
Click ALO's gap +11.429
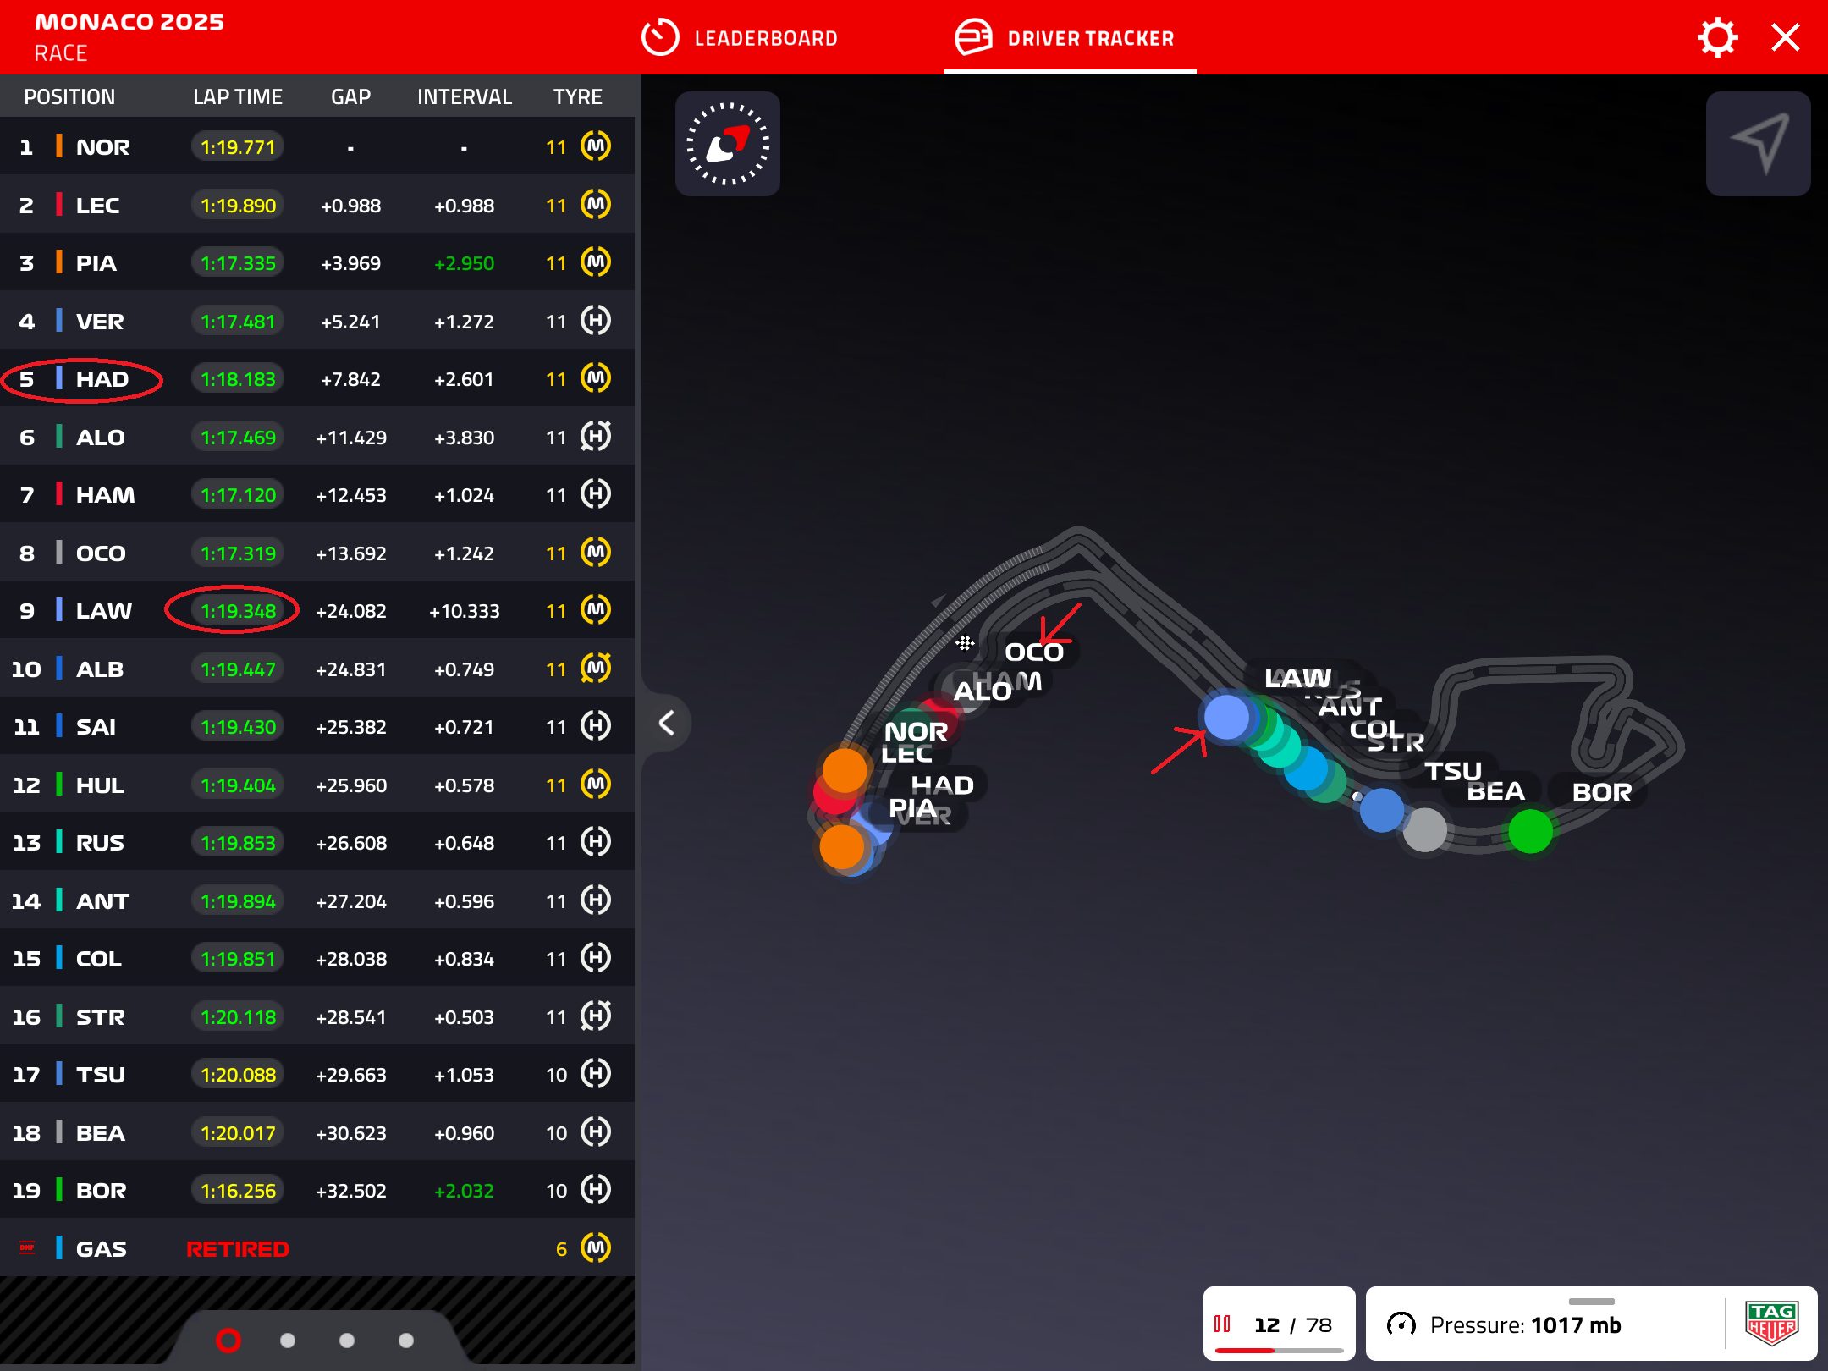tap(350, 438)
